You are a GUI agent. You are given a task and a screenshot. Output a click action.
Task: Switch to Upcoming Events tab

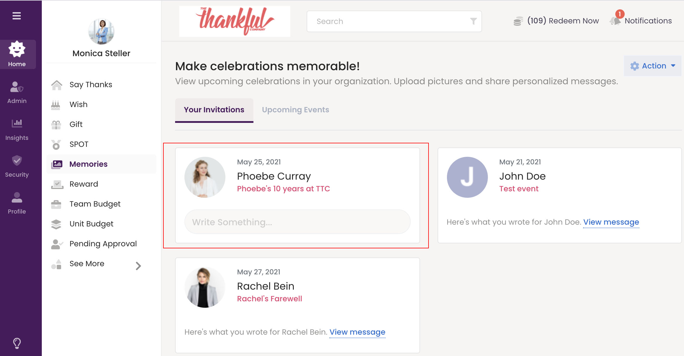coord(295,110)
